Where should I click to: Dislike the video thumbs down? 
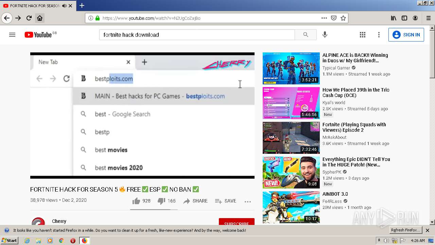[167, 201]
